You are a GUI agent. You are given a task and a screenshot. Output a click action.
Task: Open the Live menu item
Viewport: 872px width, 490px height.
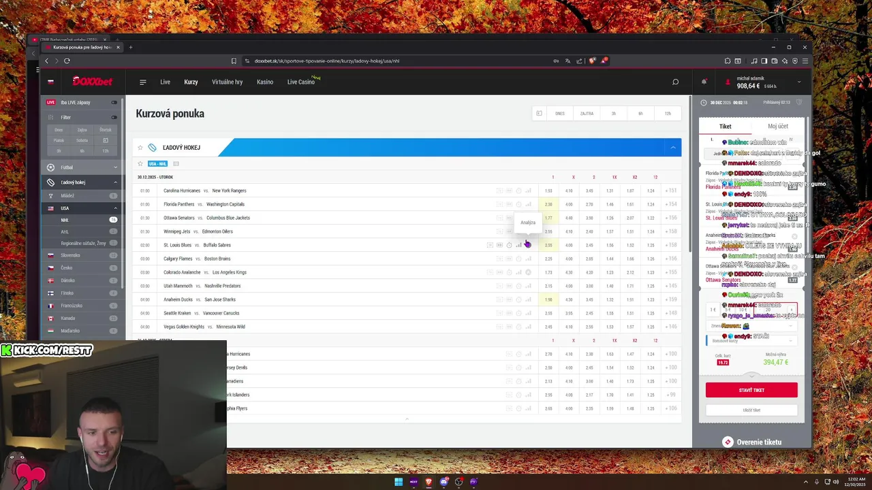click(165, 82)
